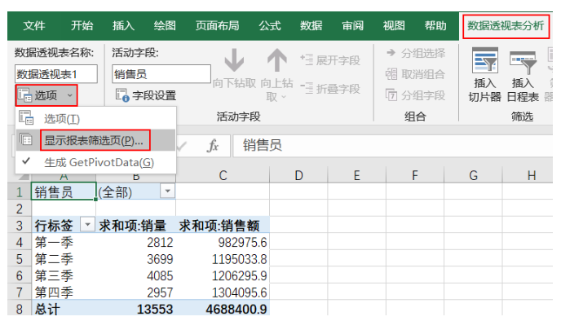Click 展开字段 expand field
Viewport: 561px width, 321px height.
[330, 60]
